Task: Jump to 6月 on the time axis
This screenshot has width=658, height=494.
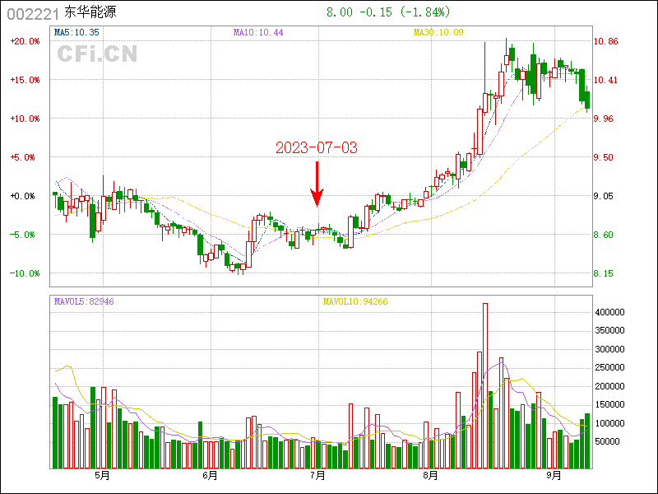Action: (210, 476)
